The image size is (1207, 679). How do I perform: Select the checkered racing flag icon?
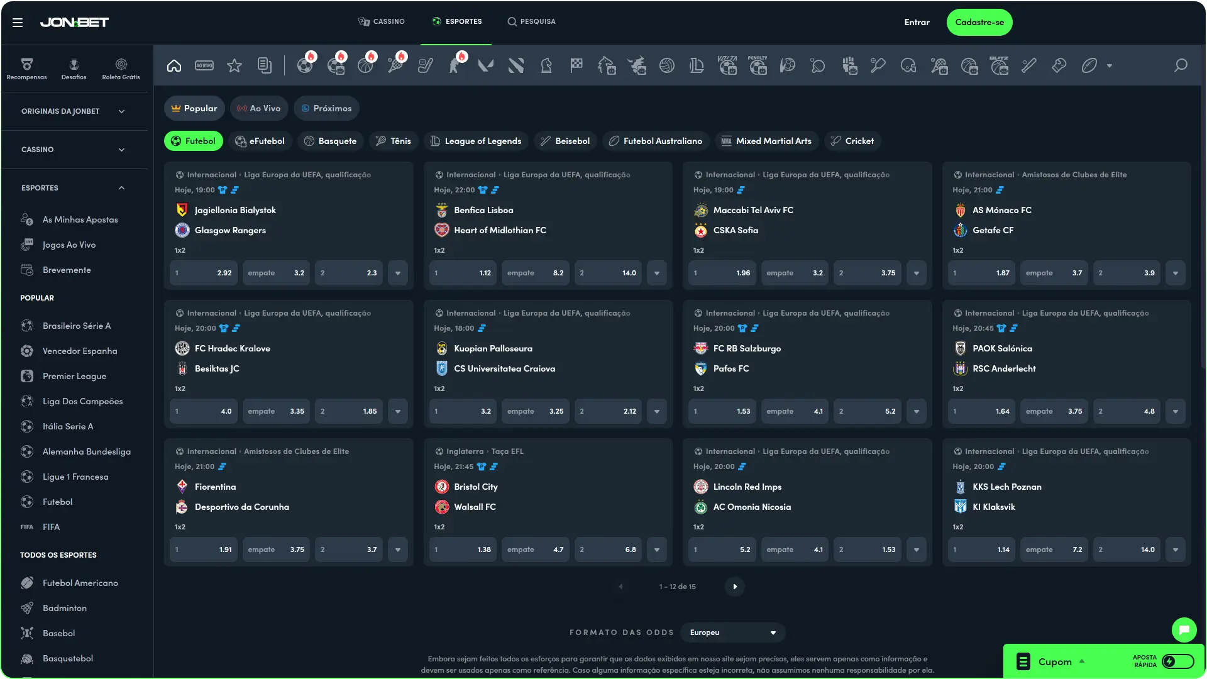point(576,65)
